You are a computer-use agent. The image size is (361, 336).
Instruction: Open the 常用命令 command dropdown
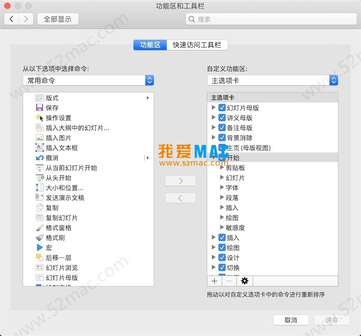click(88, 80)
